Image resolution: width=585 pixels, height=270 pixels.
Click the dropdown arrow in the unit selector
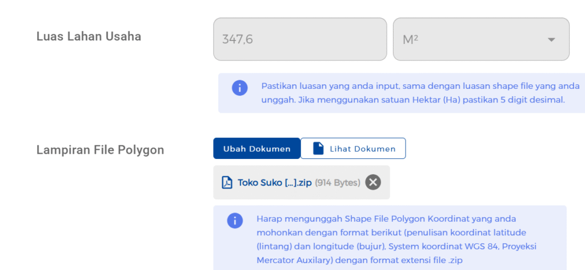coord(551,40)
